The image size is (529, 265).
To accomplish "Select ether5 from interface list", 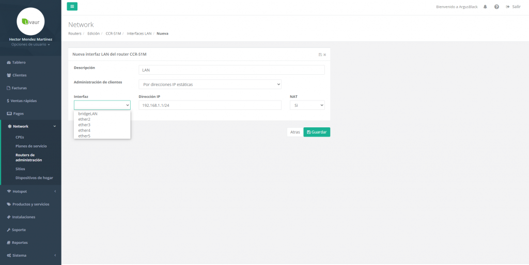I will 102,136.
